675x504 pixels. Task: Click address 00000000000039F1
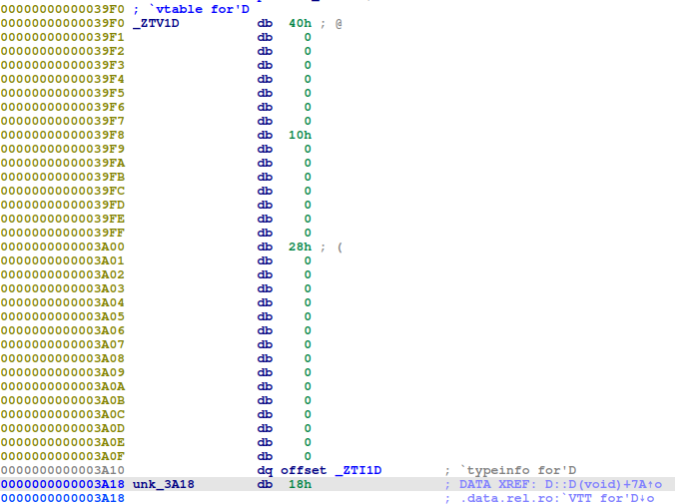point(62,37)
